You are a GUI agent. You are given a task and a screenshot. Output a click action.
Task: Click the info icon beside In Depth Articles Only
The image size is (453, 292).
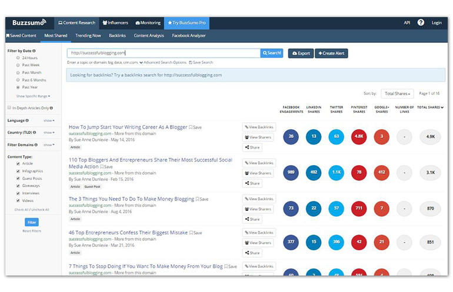(x=51, y=108)
